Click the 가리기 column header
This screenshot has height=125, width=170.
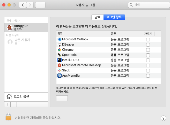click(x=148, y=34)
